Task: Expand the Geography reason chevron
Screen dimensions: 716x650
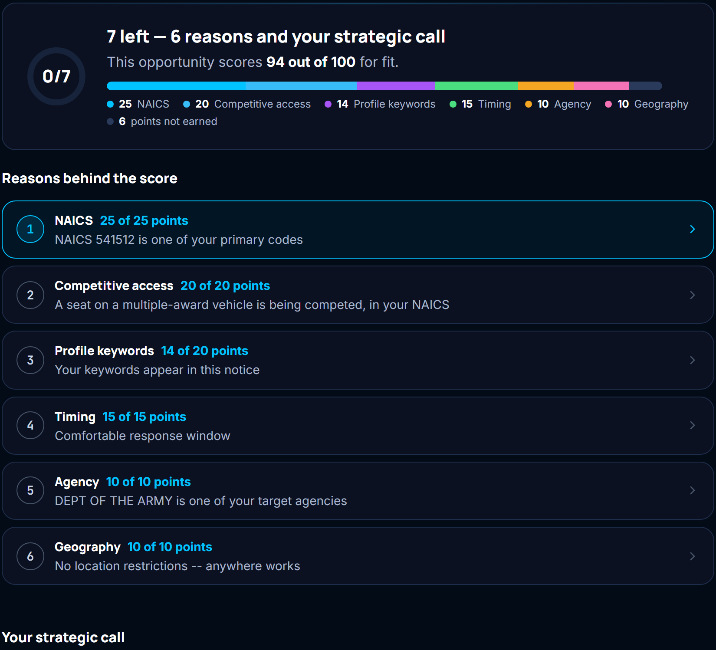Action: click(693, 556)
